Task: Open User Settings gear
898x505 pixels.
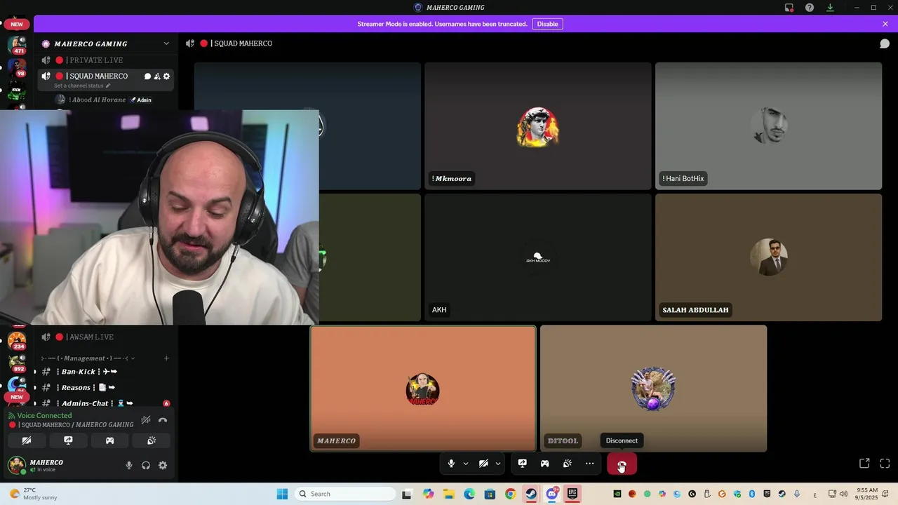Action: click(x=163, y=465)
